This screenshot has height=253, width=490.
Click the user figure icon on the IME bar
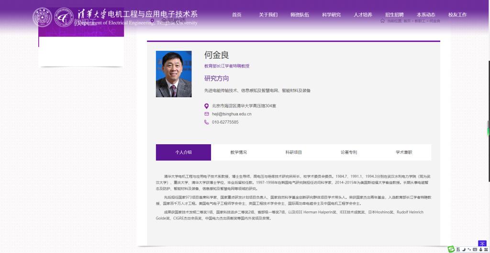point(480,250)
